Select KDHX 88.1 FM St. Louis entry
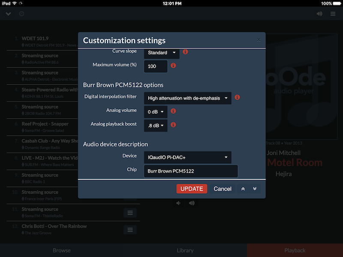This screenshot has height=257, width=343. (x=42, y=93)
